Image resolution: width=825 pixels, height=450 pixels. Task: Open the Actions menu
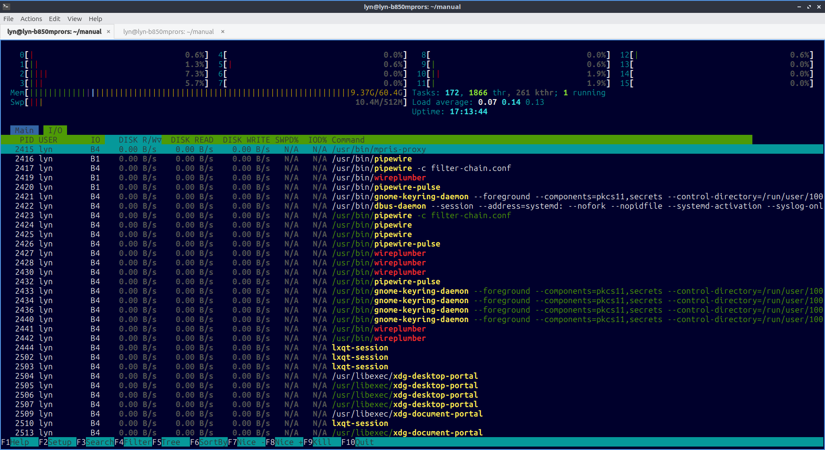[x=31, y=19]
